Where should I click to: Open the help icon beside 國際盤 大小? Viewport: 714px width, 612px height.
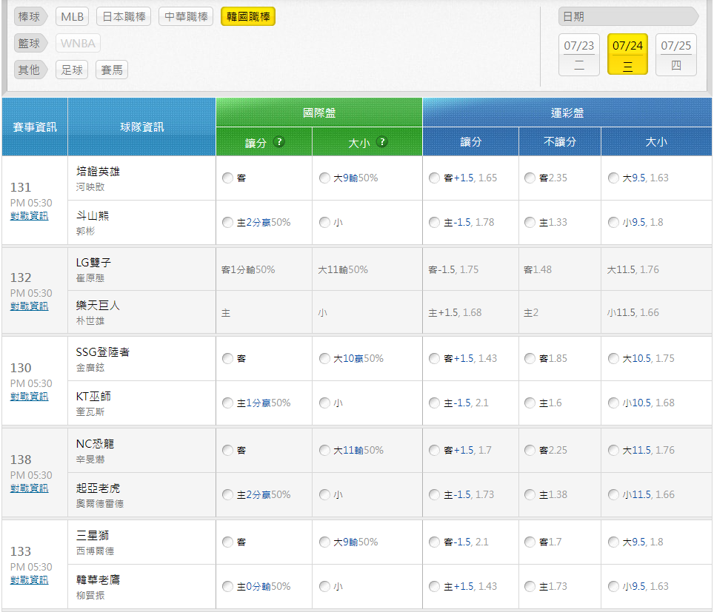click(x=382, y=142)
